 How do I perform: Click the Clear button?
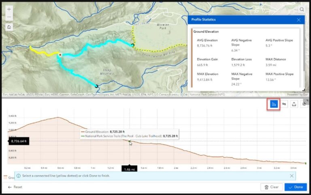[271, 187]
